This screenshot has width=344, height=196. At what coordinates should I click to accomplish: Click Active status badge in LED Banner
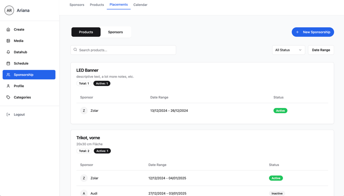[280, 111]
